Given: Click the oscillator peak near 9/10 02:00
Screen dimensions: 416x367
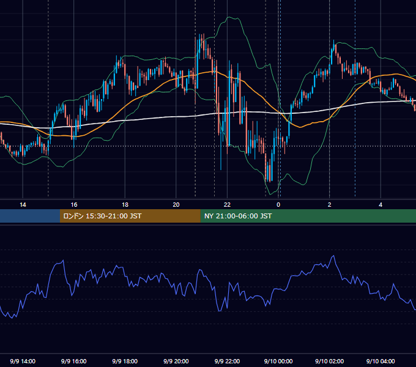Looking at the screenshot, I should click(333, 256).
